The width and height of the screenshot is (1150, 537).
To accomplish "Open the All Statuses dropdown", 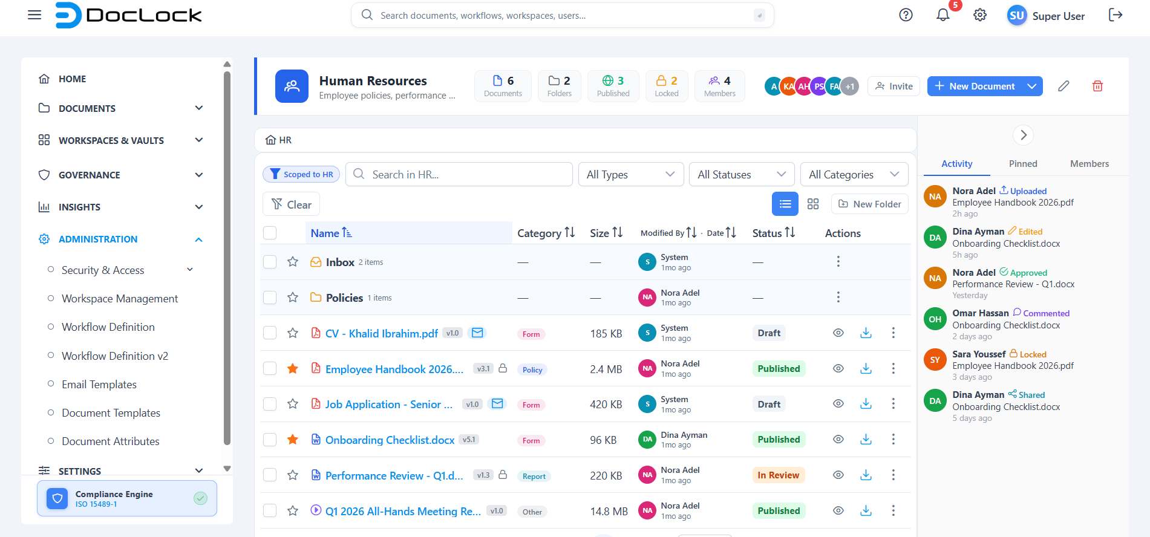I will click(742, 174).
